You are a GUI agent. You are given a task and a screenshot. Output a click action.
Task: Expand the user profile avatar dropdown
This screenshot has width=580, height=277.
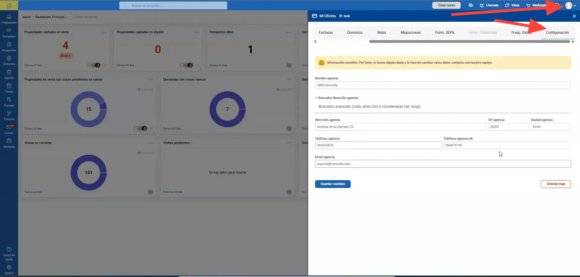point(570,5)
